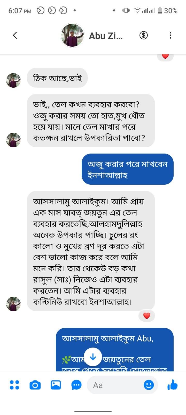186x415 pixels.
Task: Tap the heart reaction near the top
Action: (x=165, y=56)
